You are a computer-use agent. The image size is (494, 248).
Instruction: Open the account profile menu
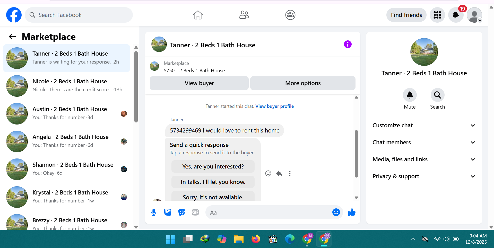pos(474,15)
